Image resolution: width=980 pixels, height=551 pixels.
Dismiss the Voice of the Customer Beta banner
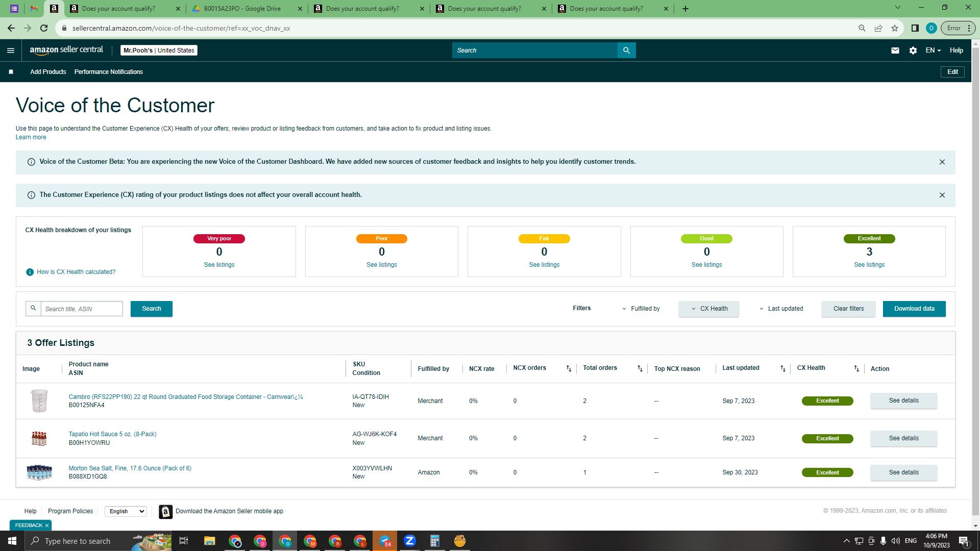[x=942, y=162]
